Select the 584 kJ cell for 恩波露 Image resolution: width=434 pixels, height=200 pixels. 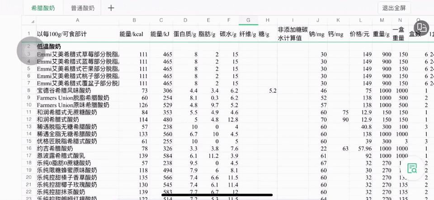point(161,156)
